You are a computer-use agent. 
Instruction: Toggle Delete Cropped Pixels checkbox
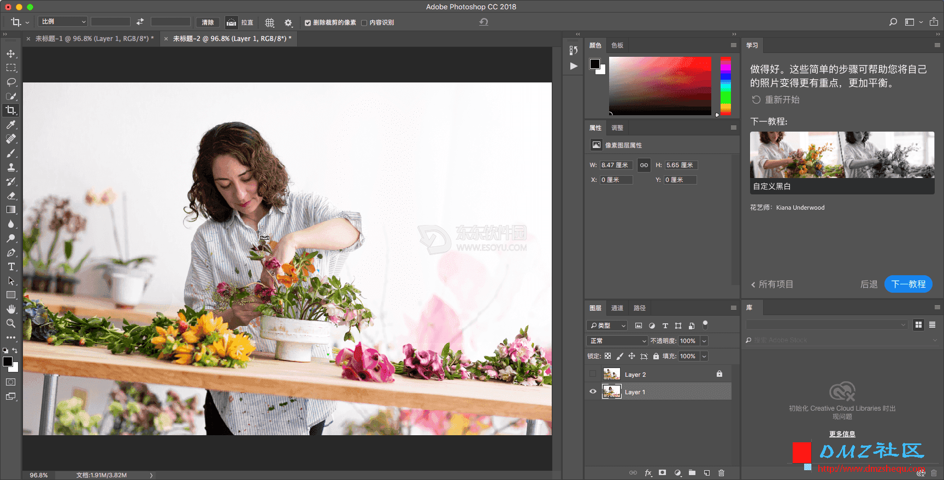point(308,23)
